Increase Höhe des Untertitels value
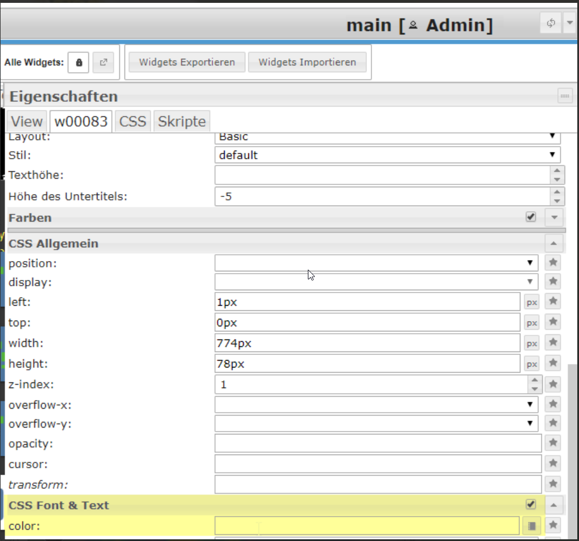Viewport: 579px width, 541px height. click(557, 192)
